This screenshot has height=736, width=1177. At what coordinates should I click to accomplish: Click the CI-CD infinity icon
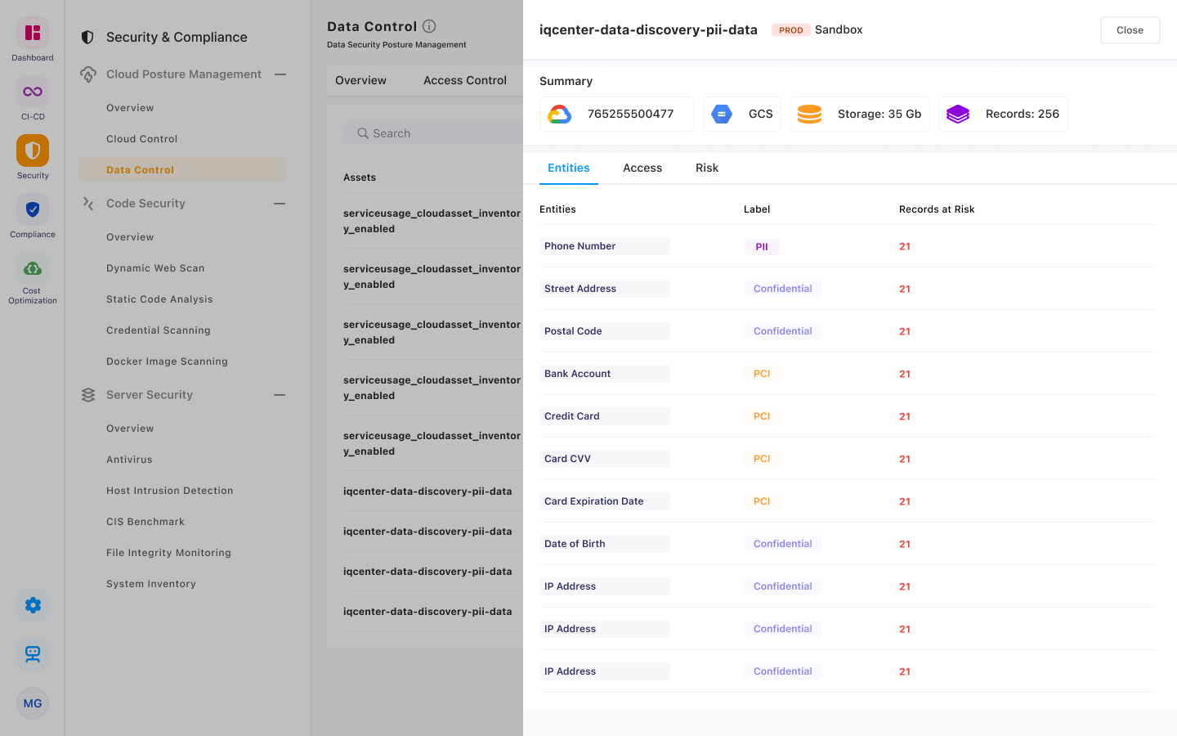click(33, 92)
